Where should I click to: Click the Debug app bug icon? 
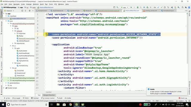click(138, 7)
